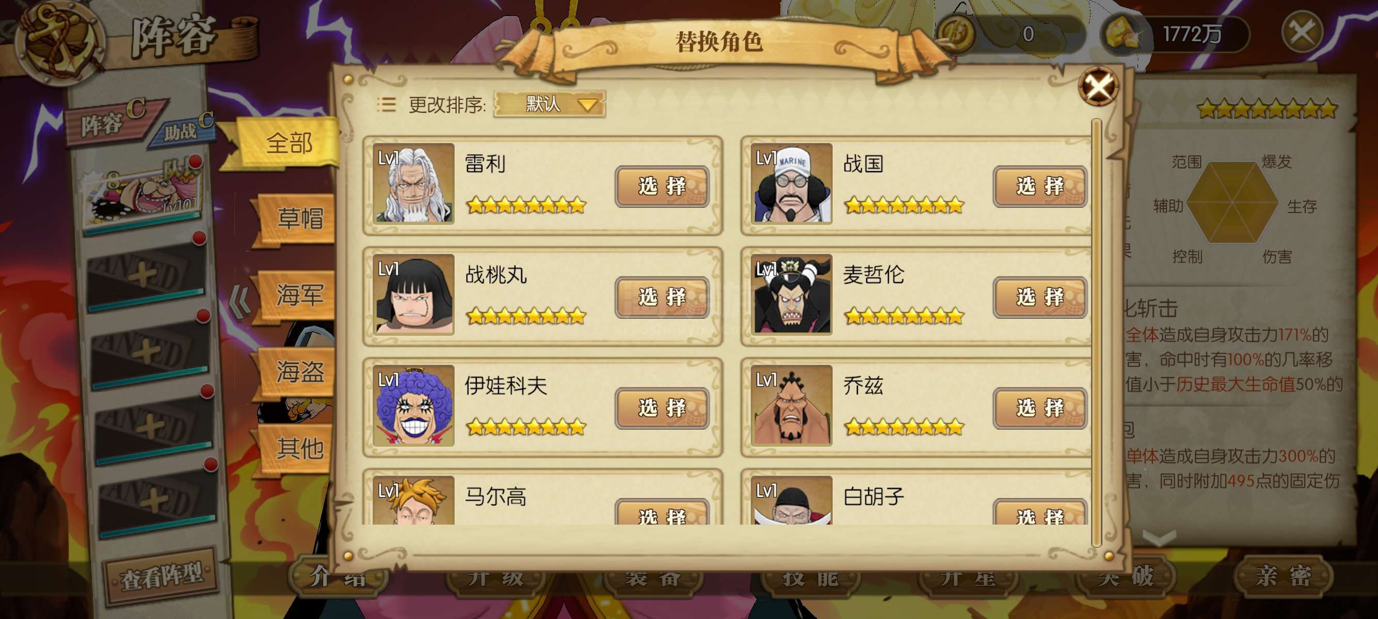Choose 乔兹 with the 选择 button
The image size is (1378, 619).
[x=1039, y=408]
